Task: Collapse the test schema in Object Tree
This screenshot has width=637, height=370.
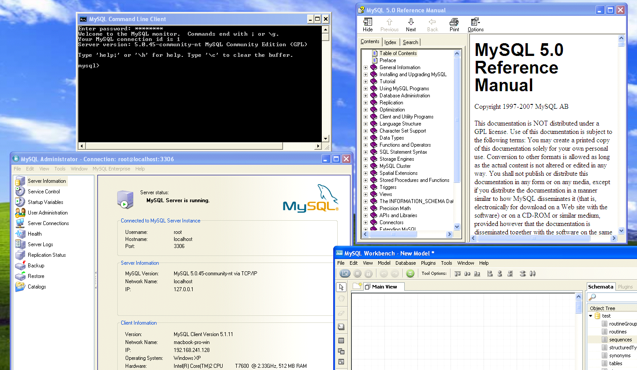Action: 591,316
